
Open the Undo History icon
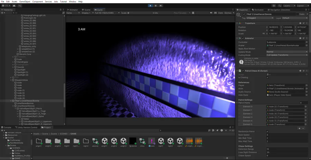[274, 6]
